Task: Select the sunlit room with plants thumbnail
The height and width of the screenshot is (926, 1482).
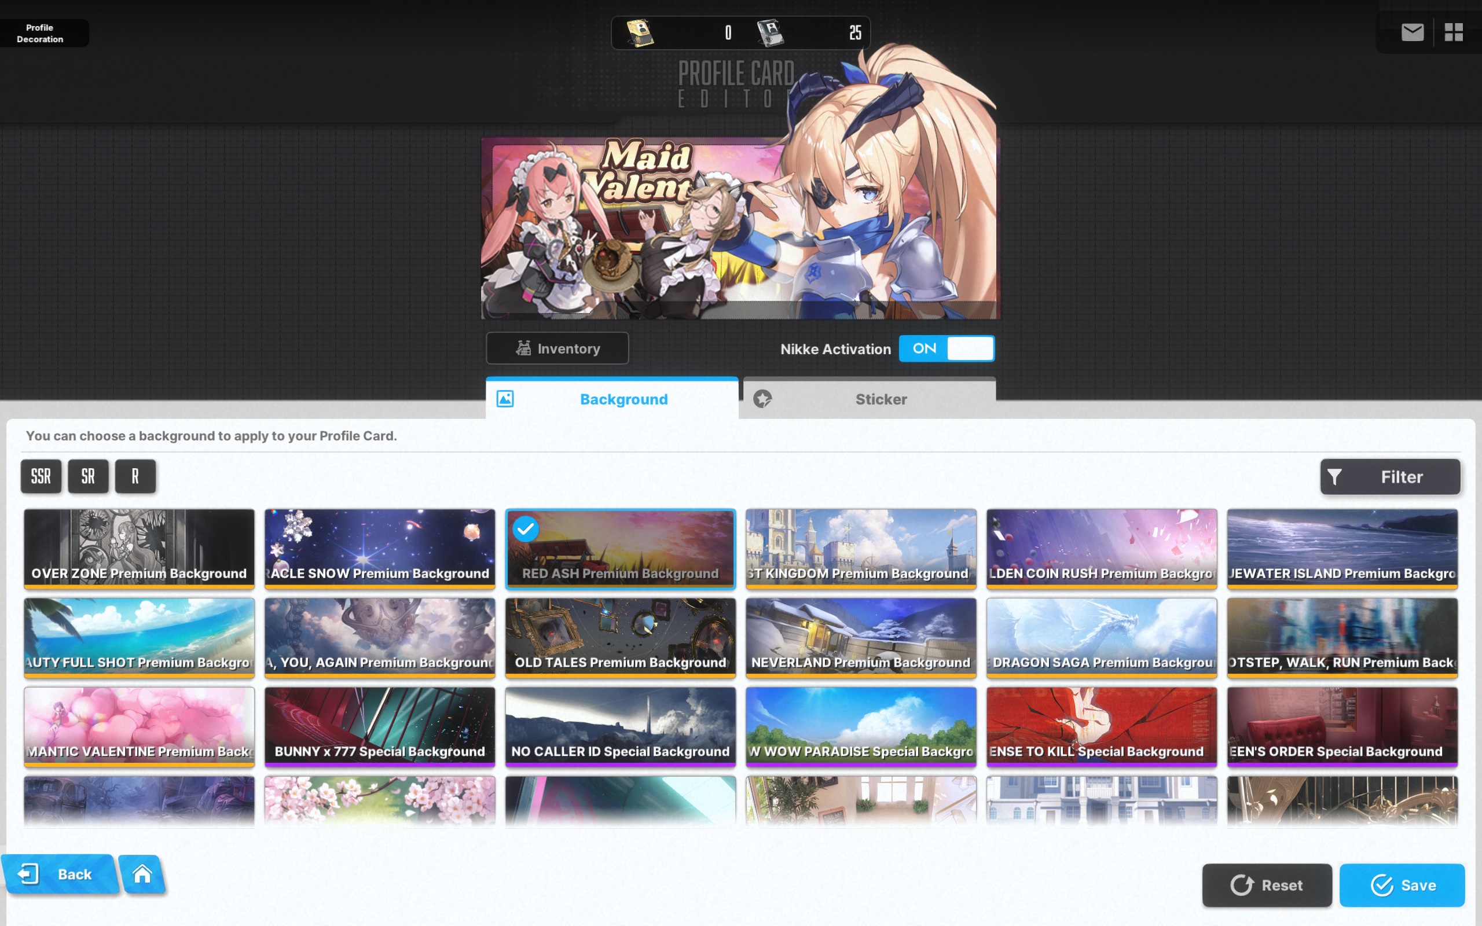Action: (x=861, y=801)
